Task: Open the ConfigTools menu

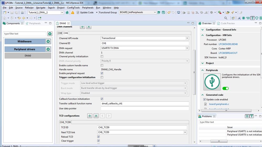Action: point(73,8)
